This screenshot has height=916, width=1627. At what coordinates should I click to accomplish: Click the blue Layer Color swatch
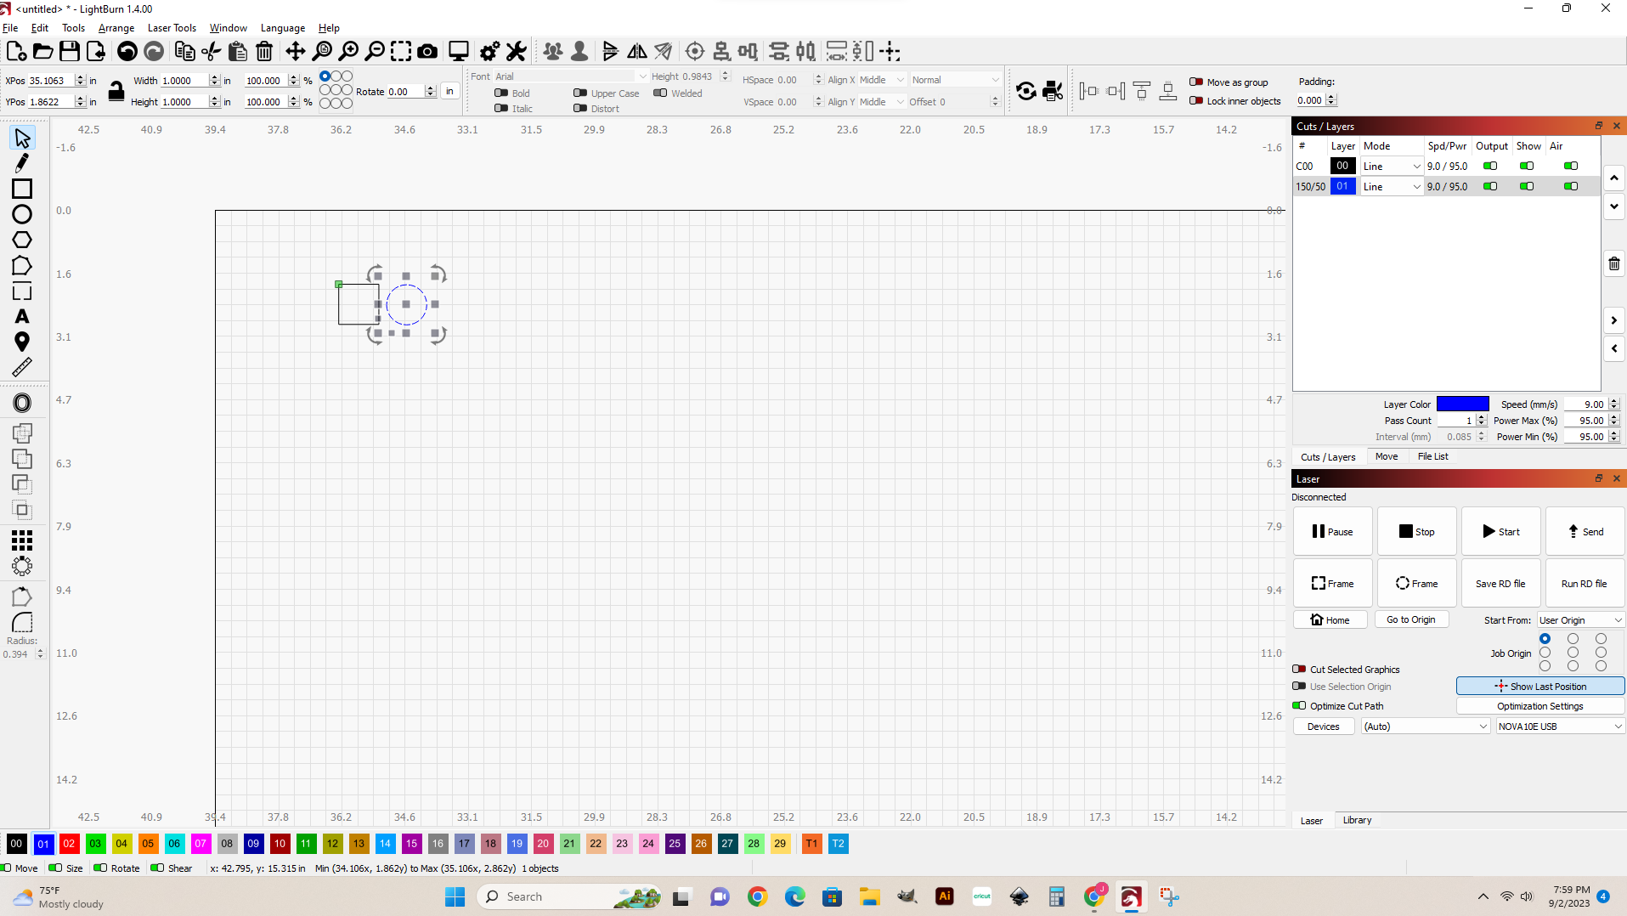tap(1462, 404)
